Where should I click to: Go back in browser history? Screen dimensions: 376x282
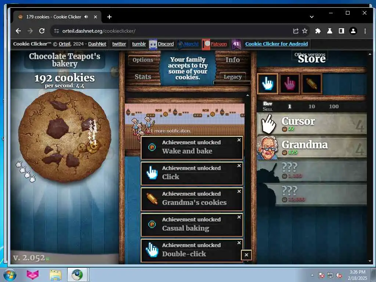18,31
